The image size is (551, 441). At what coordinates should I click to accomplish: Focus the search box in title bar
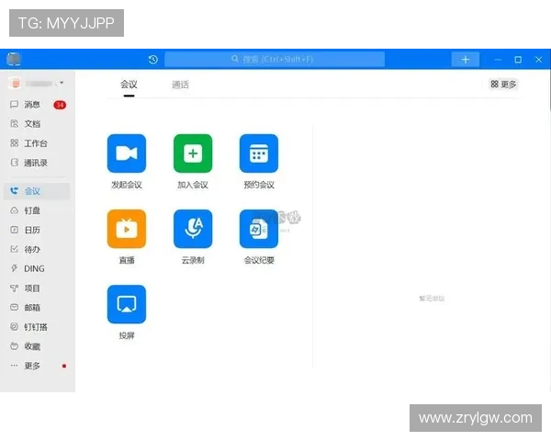(x=275, y=59)
